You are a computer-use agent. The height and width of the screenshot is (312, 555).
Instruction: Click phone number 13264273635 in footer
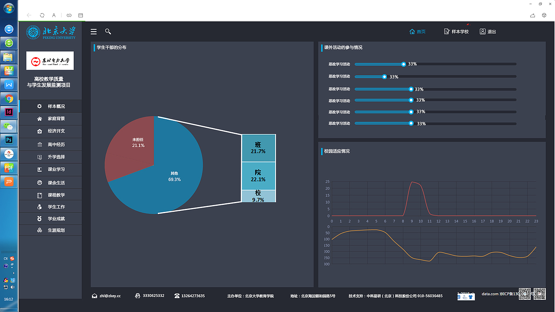(193, 296)
